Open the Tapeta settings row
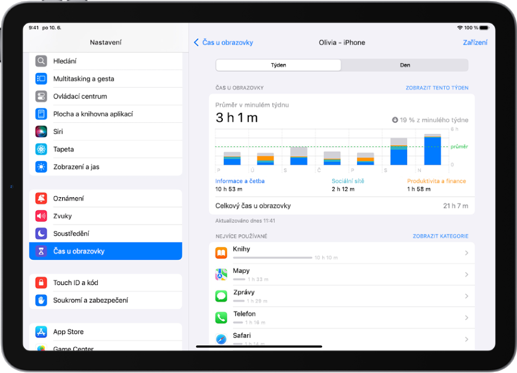Viewport: 517px width, 373px height. click(106, 149)
